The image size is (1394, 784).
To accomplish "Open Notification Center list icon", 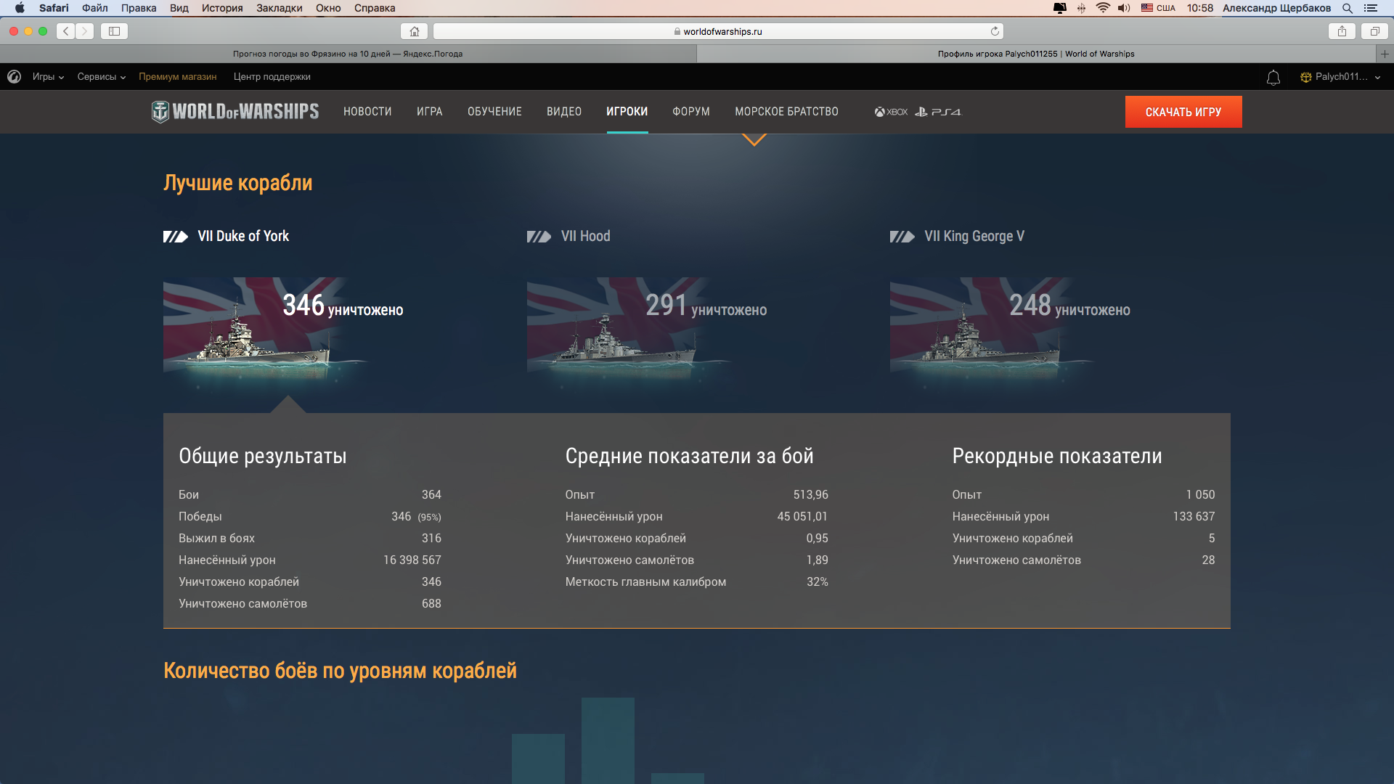I will [1371, 8].
